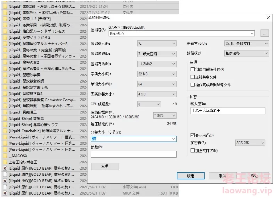
Task: Open the 加密算法 AES-256 dropdown
Action: (250, 143)
